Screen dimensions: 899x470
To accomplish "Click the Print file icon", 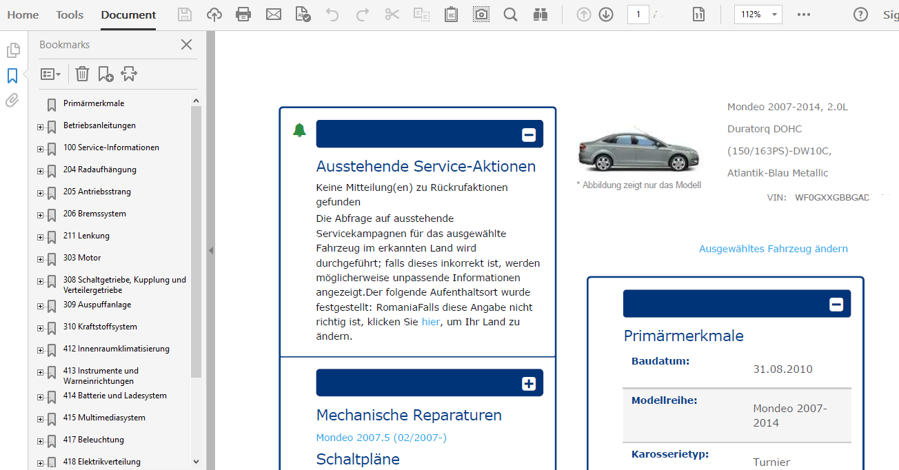I will (x=243, y=14).
